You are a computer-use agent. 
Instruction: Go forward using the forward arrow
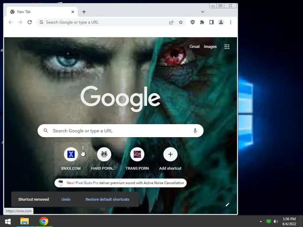(x=20, y=22)
